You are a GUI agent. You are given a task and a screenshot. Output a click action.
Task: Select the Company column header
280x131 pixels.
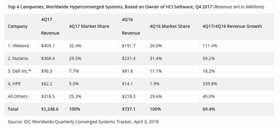[18, 26]
